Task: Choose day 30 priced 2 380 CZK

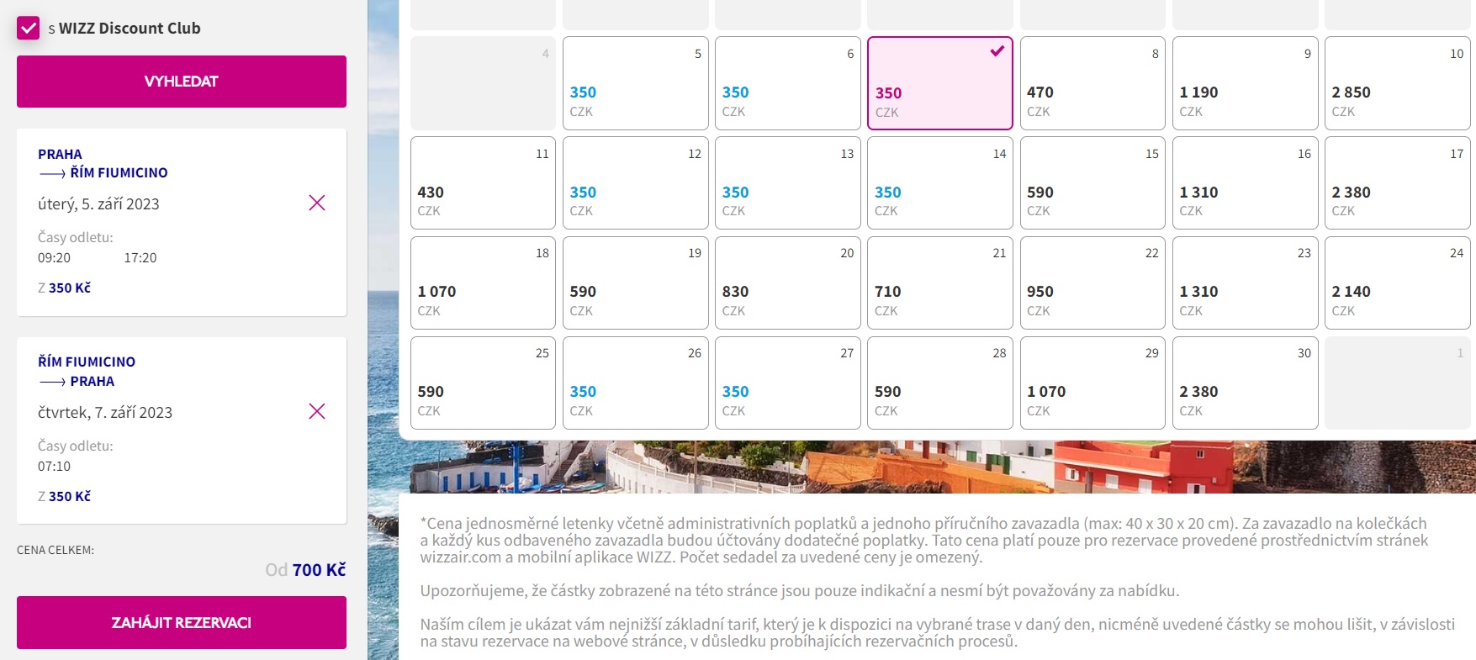Action: [x=1245, y=383]
